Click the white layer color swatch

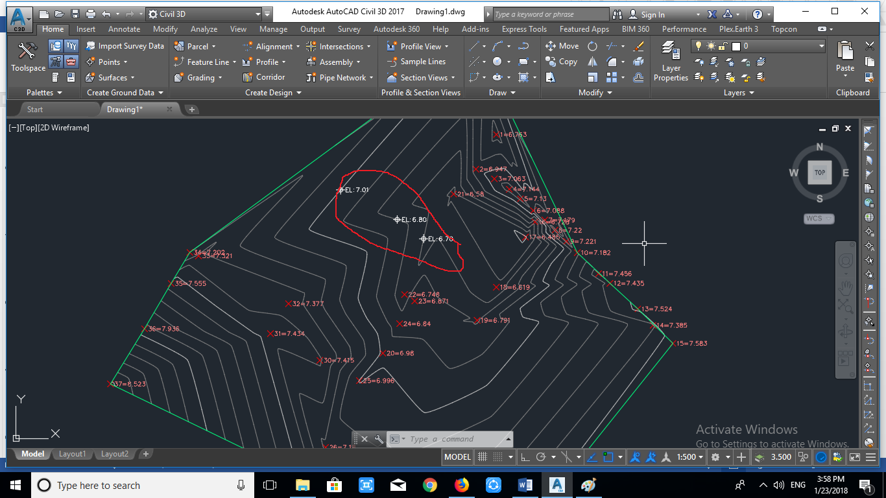click(x=736, y=46)
